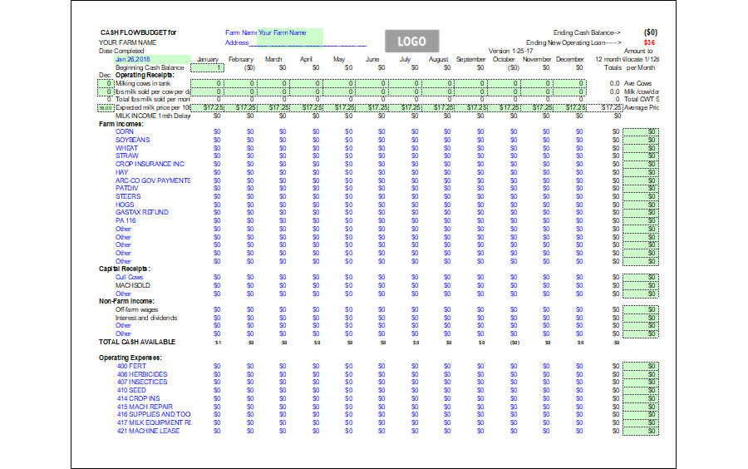Click the 'December' column header
The width and height of the screenshot is (748, 469).
point(570,59)
